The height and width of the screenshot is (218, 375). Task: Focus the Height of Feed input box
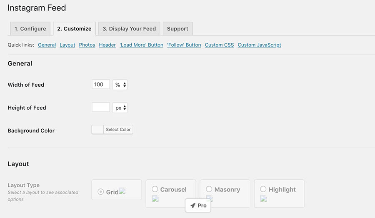point(101,108)
